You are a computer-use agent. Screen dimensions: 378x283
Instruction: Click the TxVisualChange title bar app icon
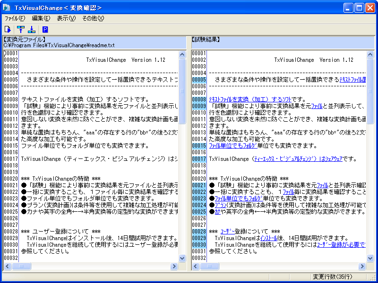click(x=7, y=8)
